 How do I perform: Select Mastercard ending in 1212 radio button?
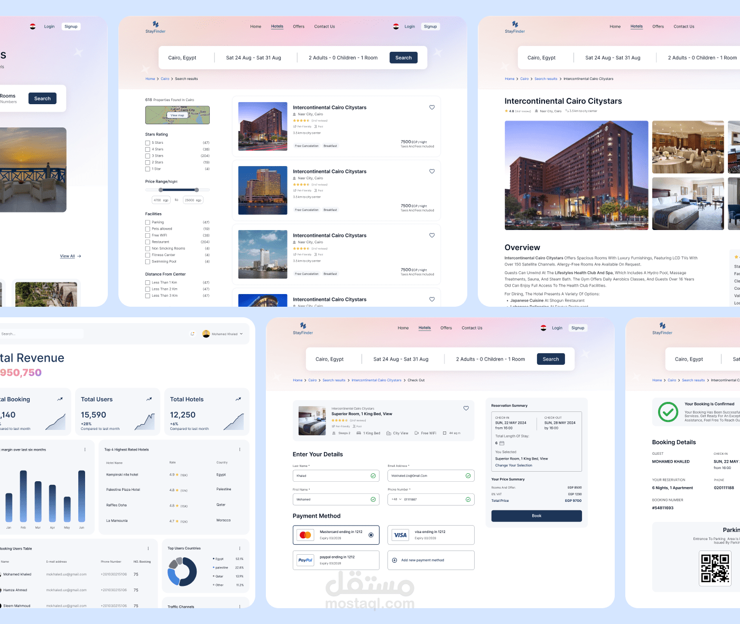(x=371, y=535)
